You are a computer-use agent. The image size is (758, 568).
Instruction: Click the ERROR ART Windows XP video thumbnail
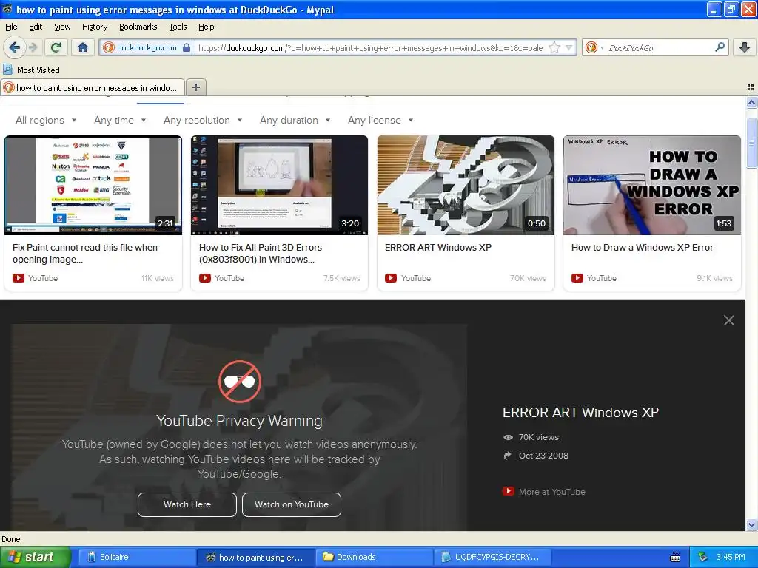click(466, 185)
